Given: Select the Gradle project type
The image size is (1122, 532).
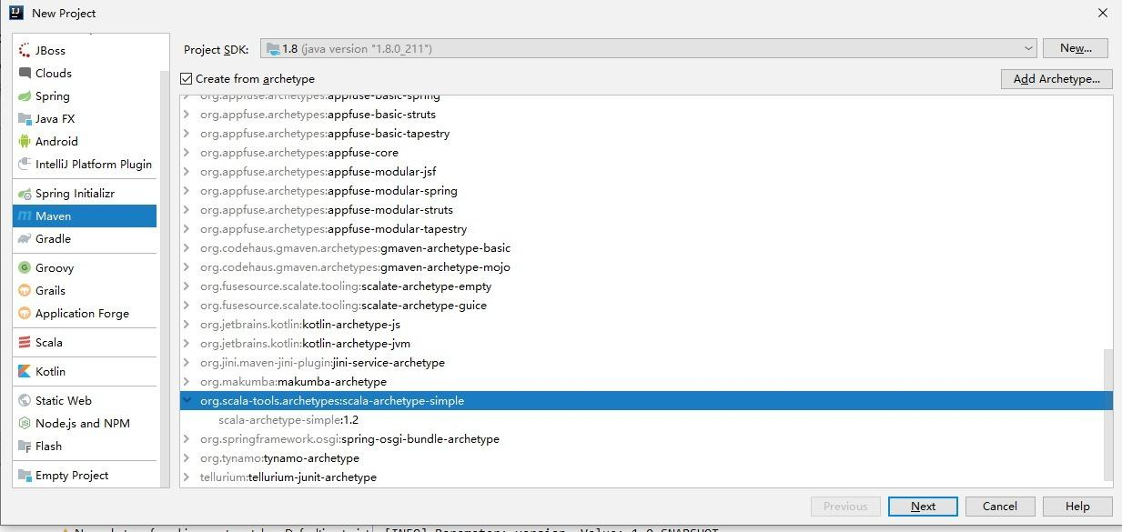Looking at the screenshot, I should pyautogui.click(x=55, y=238).
